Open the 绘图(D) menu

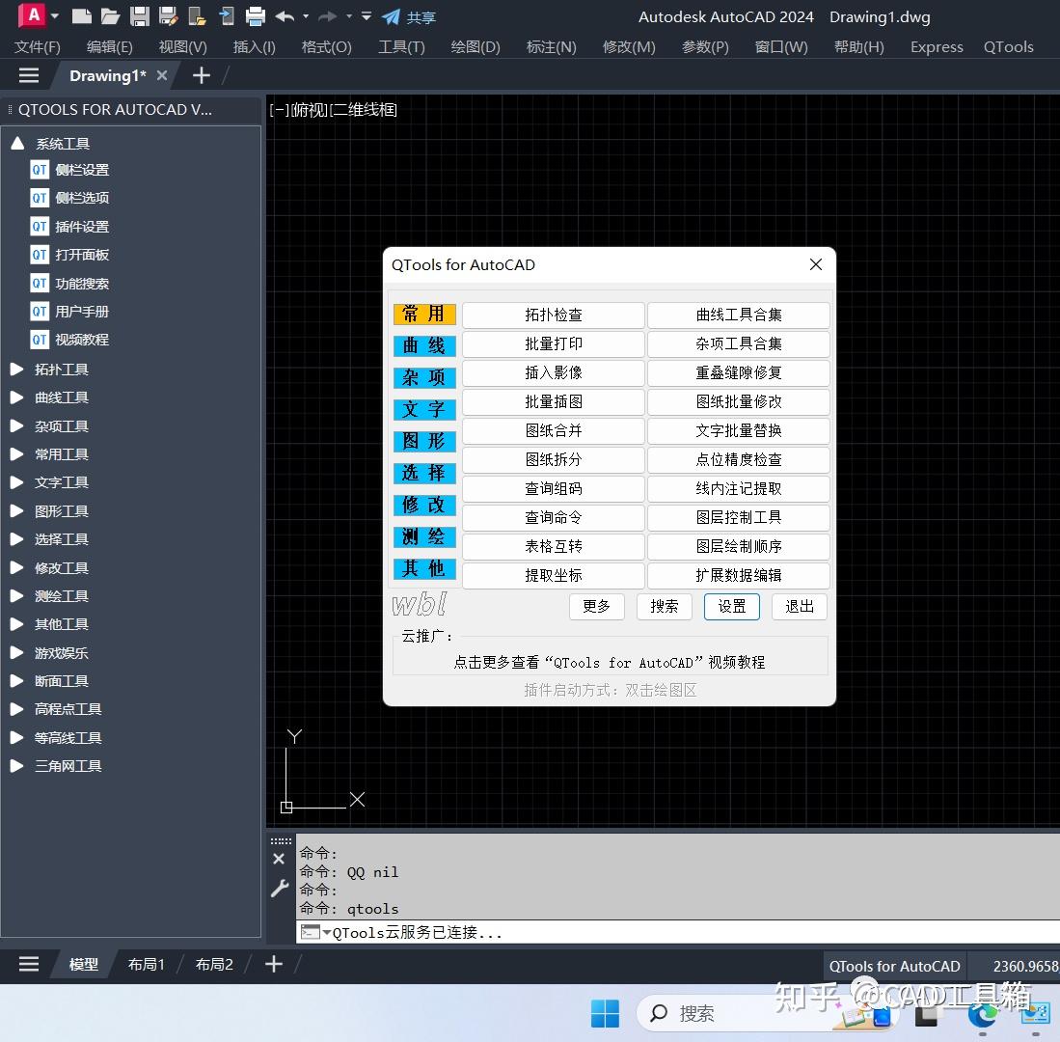point(475,46)
